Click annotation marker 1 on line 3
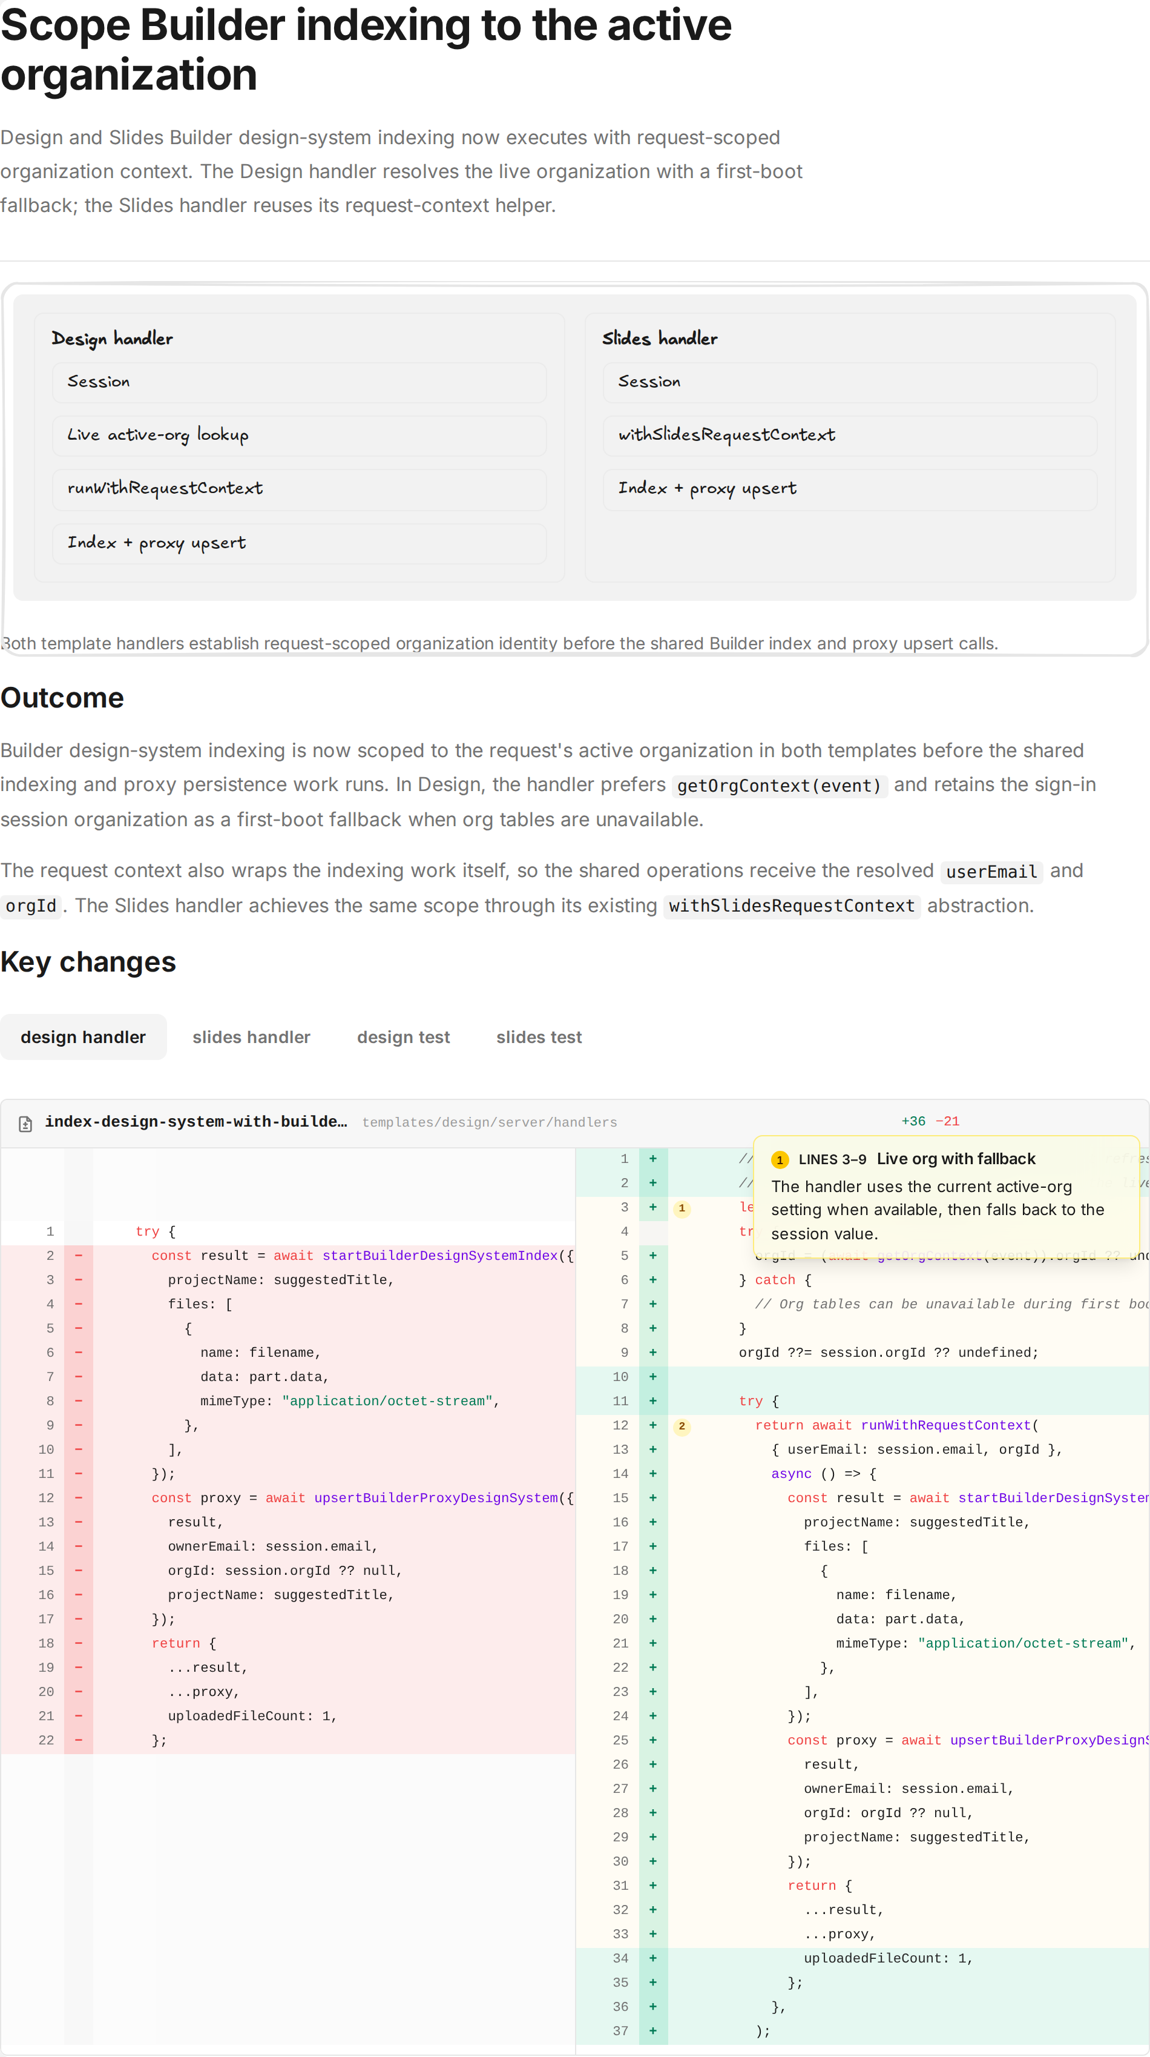 pyautogui.click(x=682, y=1208)
